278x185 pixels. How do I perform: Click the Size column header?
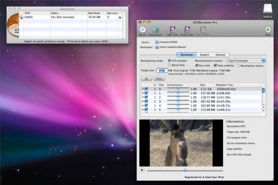tap(208, 85)
